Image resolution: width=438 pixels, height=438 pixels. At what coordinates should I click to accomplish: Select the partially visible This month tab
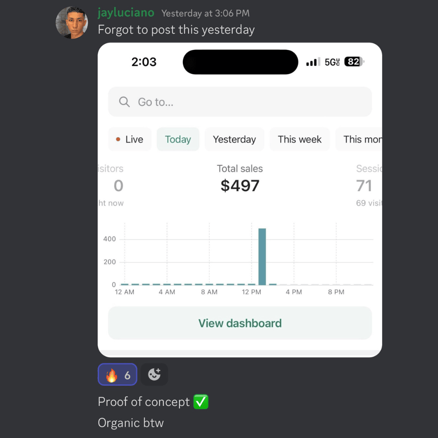coord(361,140)
